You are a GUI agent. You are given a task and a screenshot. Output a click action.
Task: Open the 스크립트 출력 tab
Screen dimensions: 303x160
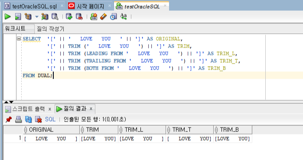(x=29, y=109)
